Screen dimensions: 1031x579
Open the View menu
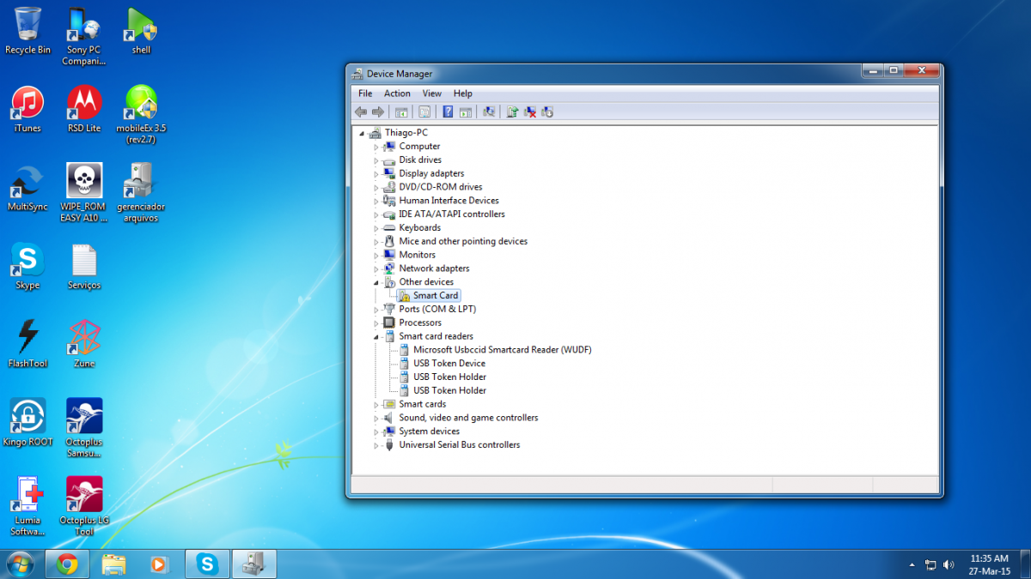click(x=432, y=93)
